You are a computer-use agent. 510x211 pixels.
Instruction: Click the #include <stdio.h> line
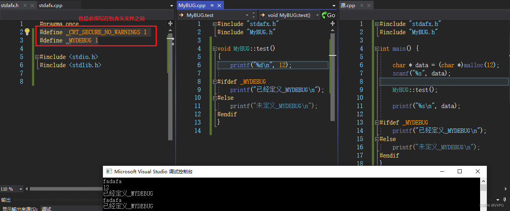69,57
